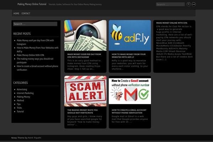Viewport: 213px width, 142px height.
Task: Open card title The Making Money Ways
Action: pos(82,111)
